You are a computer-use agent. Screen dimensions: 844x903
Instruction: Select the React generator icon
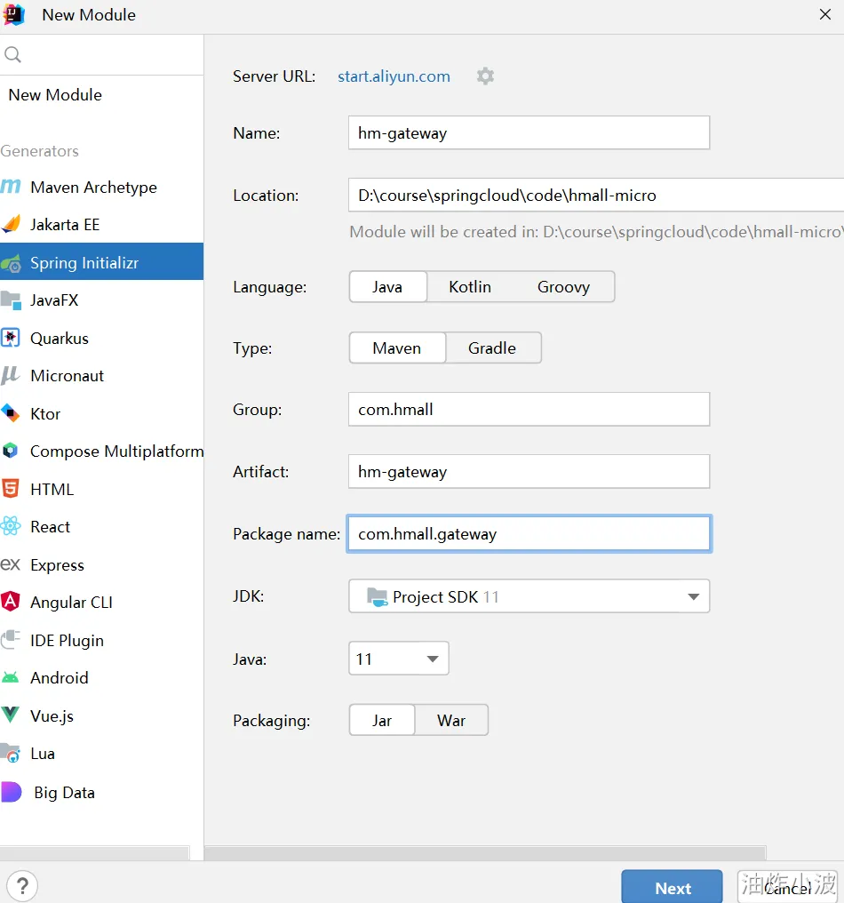11,527
